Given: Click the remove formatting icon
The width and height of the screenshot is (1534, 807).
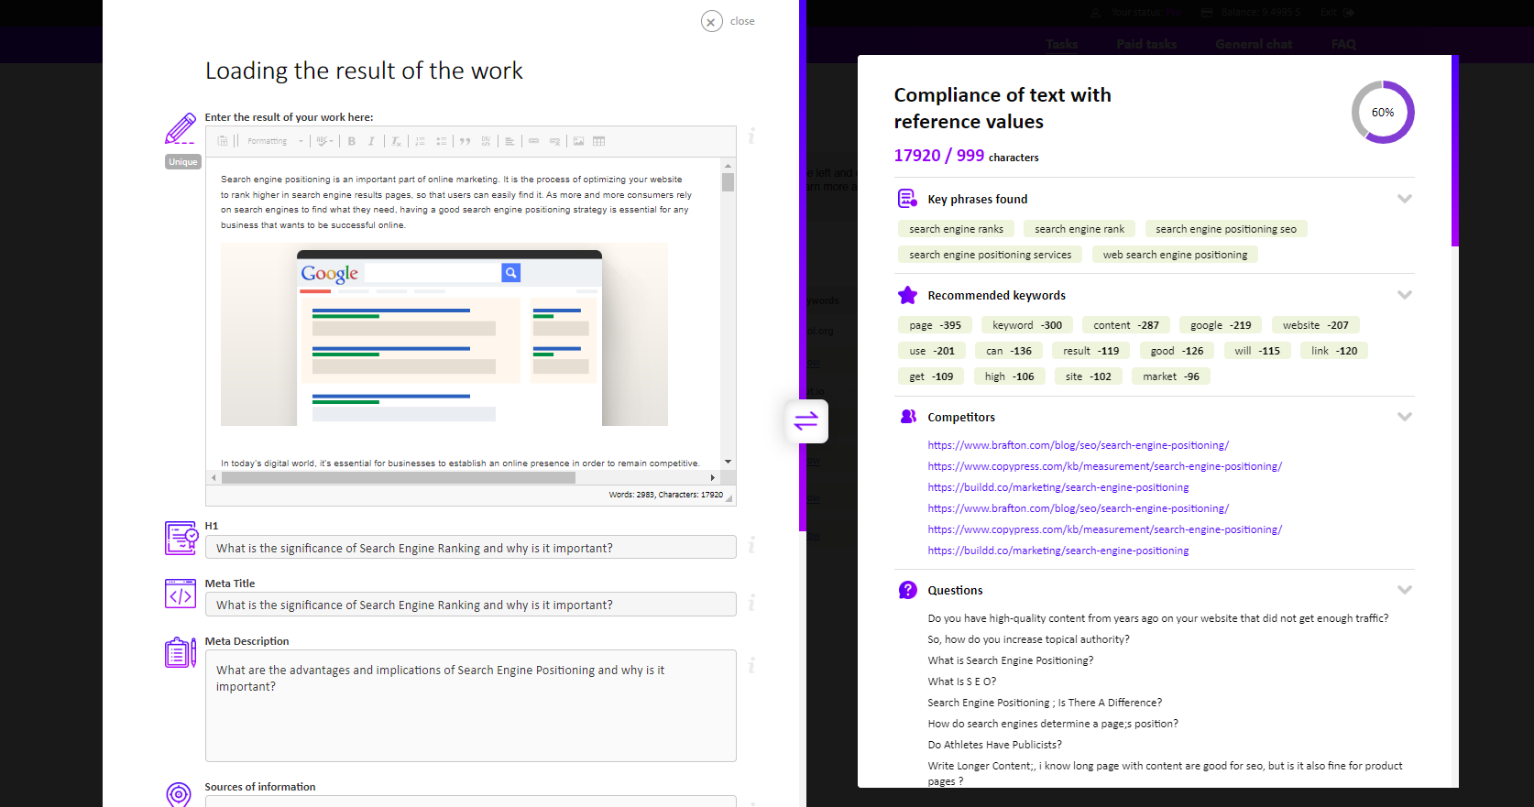Looking at the screenshot, I should 396,141.
